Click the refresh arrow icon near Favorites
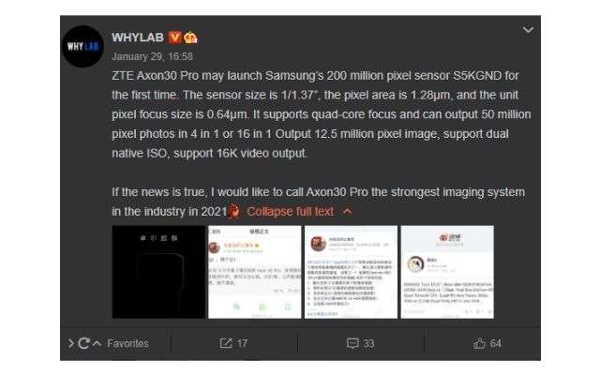 pyautogui.click(x=83, y=343)
